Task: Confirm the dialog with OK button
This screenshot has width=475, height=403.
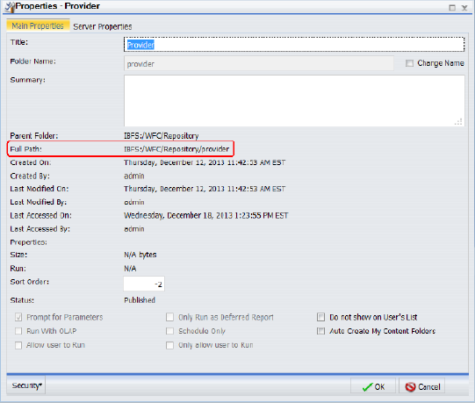Action: [373, 387]
